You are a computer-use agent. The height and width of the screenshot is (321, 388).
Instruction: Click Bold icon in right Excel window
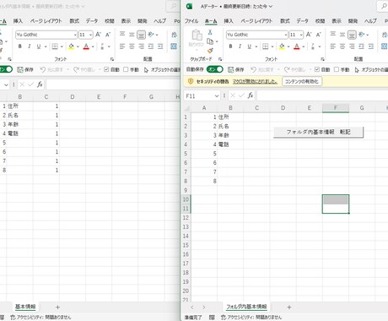tap(230, 46)
